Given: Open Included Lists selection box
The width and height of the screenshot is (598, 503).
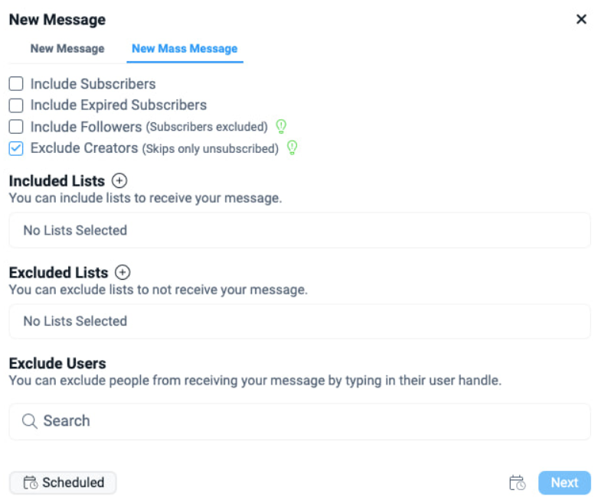Looking at the screenshot, I should click(x=299, y=230).
